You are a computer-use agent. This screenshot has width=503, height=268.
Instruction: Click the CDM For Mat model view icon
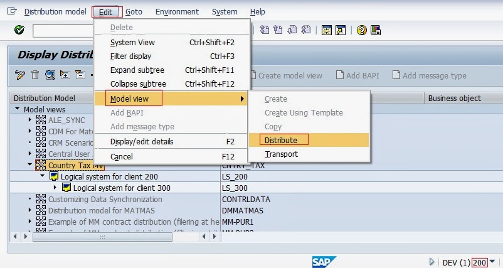click(41, 131)
